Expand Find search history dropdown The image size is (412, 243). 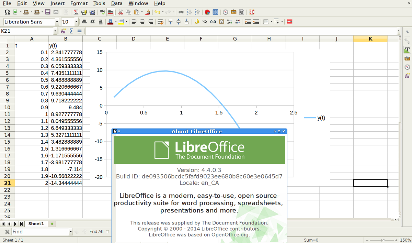71,232
